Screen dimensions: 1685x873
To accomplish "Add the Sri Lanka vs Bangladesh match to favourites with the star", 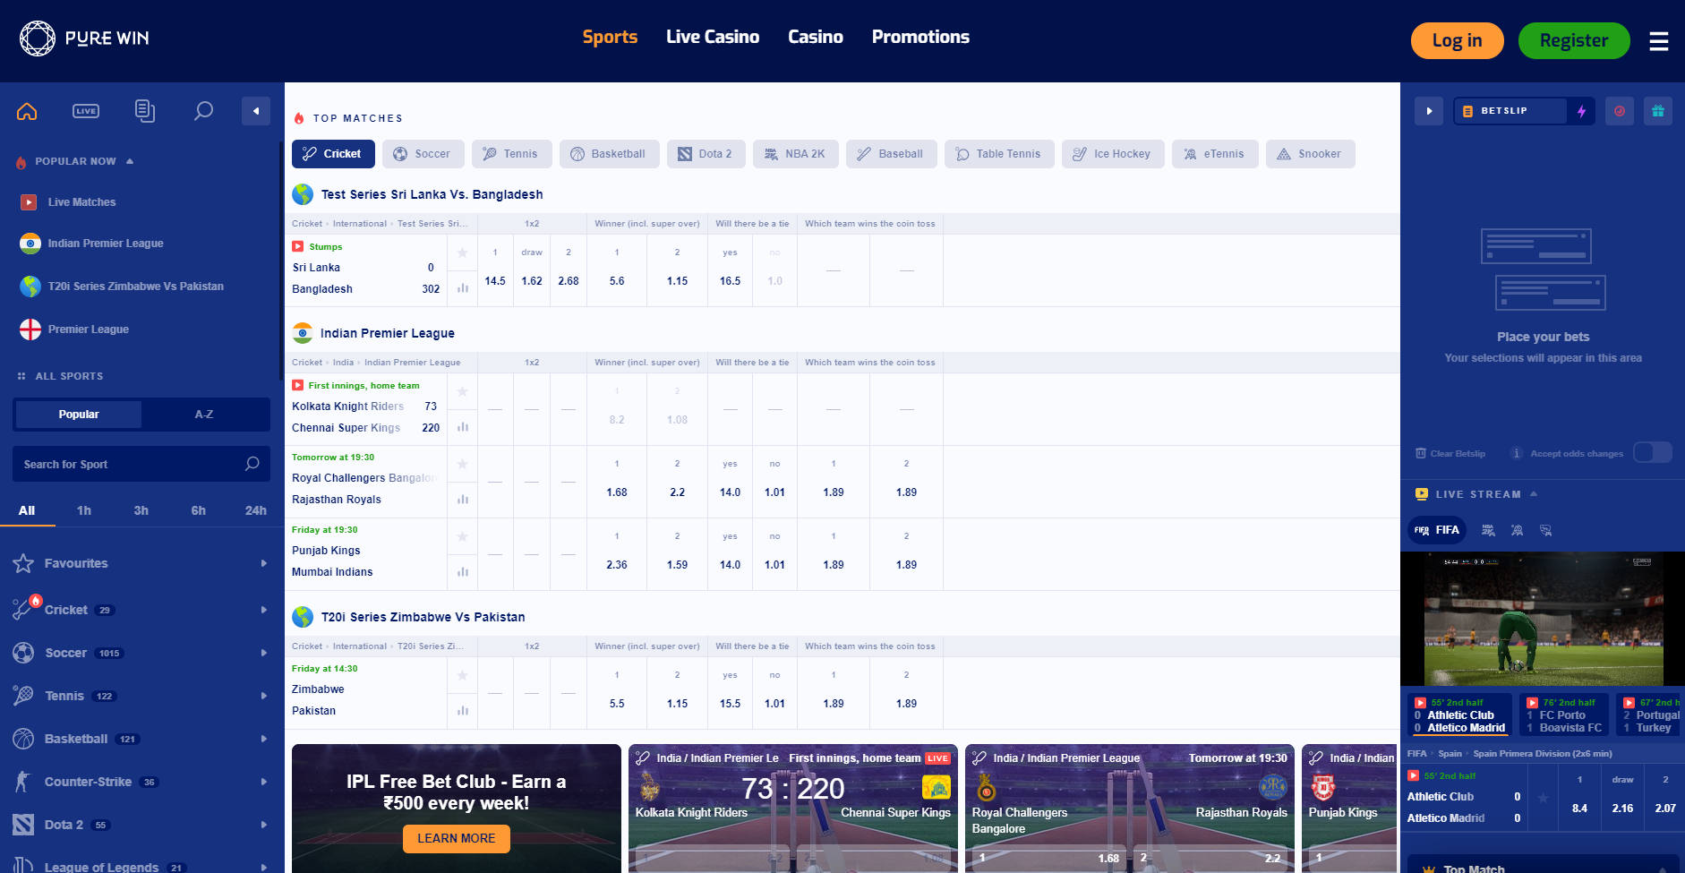I will (x=463, y=252).
